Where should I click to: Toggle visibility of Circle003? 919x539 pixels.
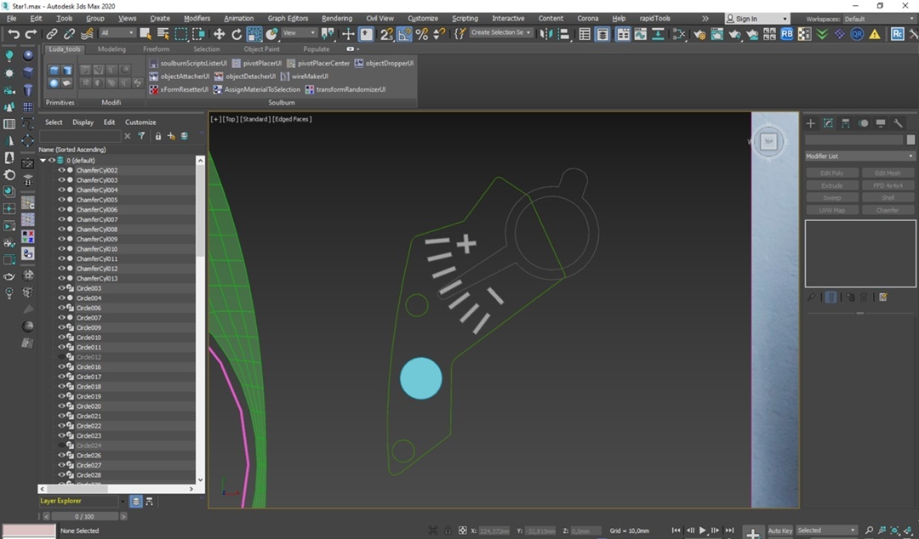click(x=61, y=288)
